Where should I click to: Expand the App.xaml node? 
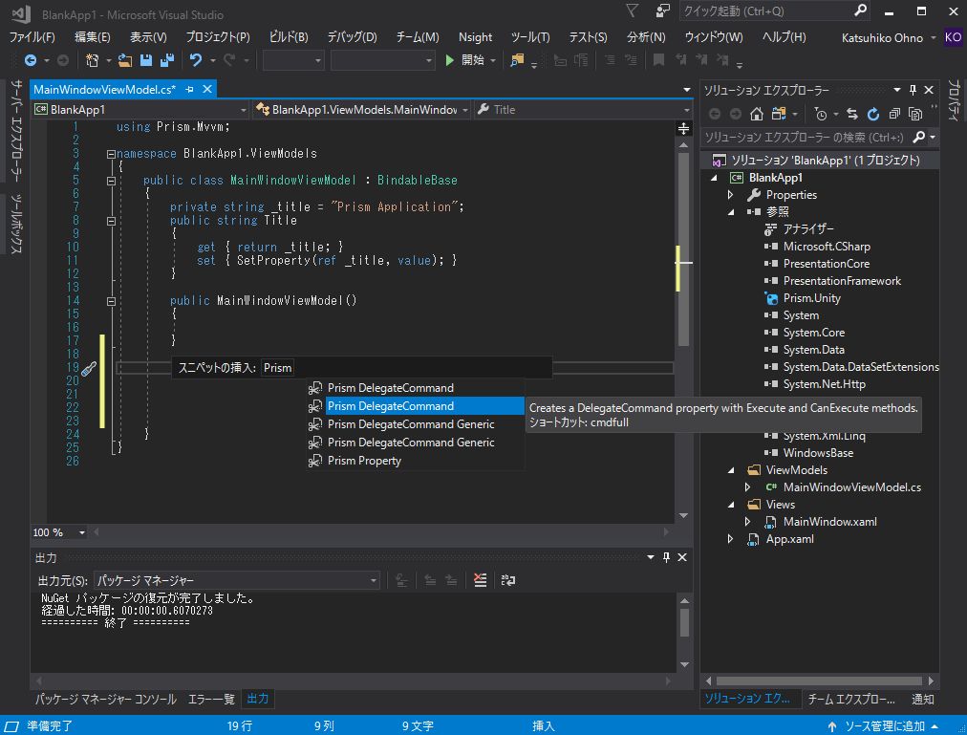click(731, 539)
